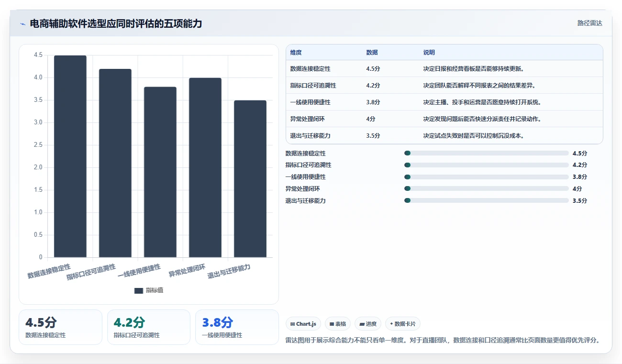This screenshot has width=622, height=364.
Task: Click the tallest chart bar, 数据连接稳定性
Action: (70, 156)
